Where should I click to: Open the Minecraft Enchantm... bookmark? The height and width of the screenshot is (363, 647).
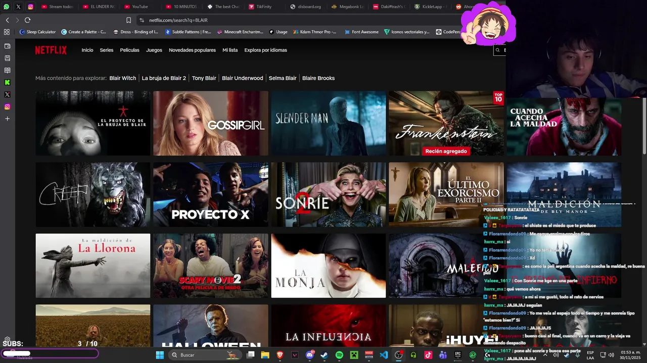coord(240,32)
